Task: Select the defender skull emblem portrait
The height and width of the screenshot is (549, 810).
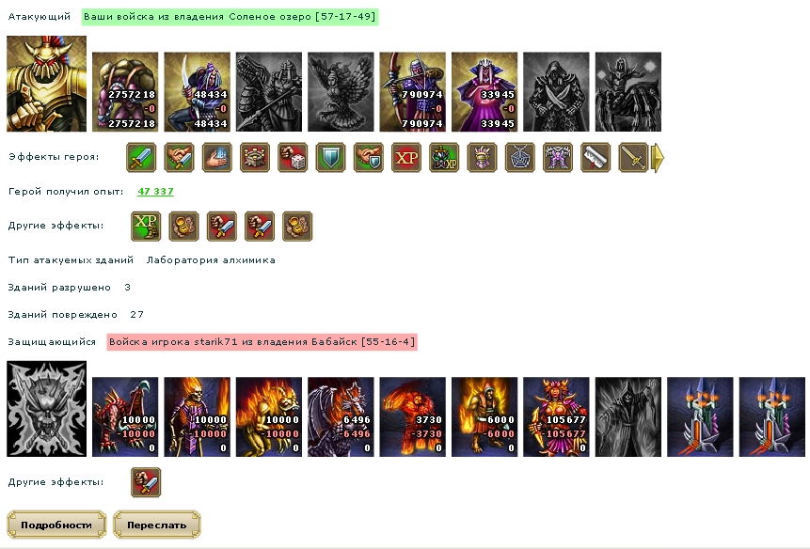Action: (x=46, y=409)
